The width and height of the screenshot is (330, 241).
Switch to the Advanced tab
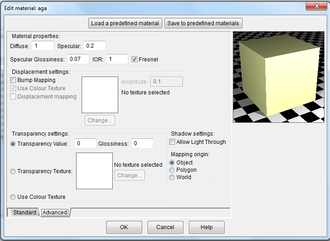(55, 213)
